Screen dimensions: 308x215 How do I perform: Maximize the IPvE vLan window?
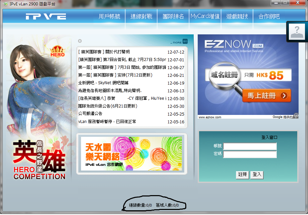(285, 3)
